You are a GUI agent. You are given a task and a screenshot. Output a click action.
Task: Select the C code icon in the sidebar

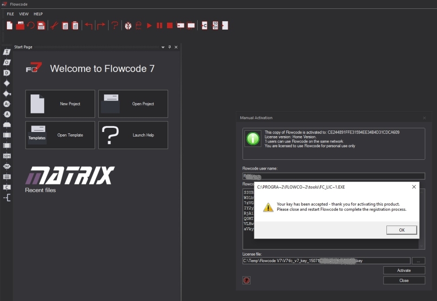tap(7, 187)
